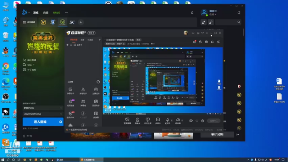Screen dimensions: 288x162
Task: Select the white StarCraft SC icon
Action: [72, 22]
